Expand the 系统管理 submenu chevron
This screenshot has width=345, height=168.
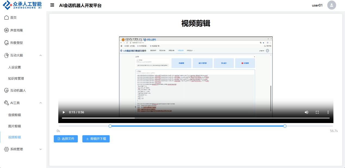41,149
